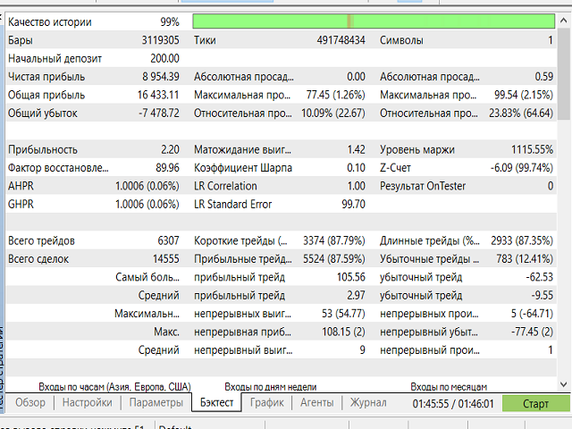
Task: Click the max drawdown value 99.54 (2.15%)
Action: click(524, 95)
